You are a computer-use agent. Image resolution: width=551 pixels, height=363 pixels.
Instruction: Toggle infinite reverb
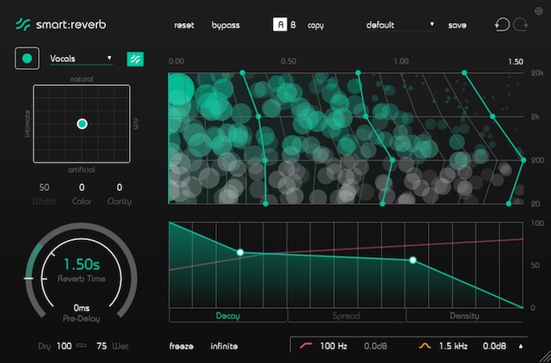click(x=224, y=346)
